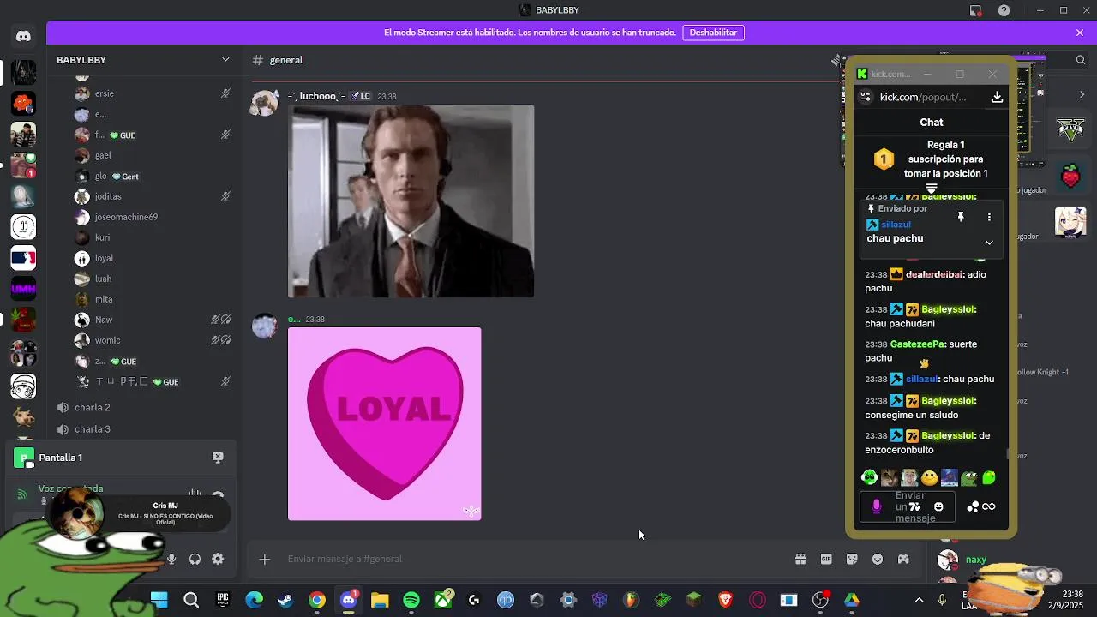The width and height of the screenshot is (1097, 617).
Task: Join the charla 2 voice channel
Action: [93, 407]
